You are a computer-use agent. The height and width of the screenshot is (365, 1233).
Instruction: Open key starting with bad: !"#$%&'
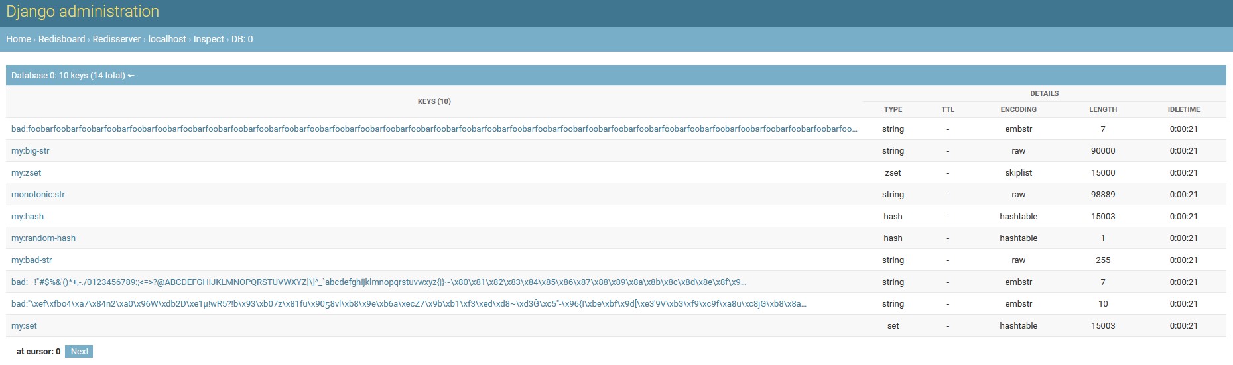coord(379,282)
